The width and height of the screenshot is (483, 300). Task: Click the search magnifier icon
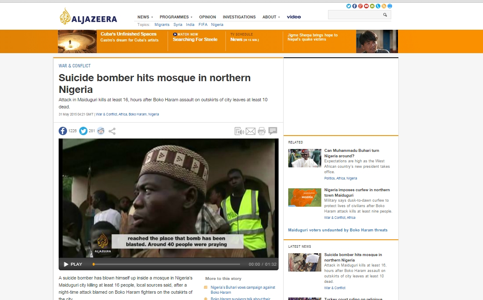385,15
